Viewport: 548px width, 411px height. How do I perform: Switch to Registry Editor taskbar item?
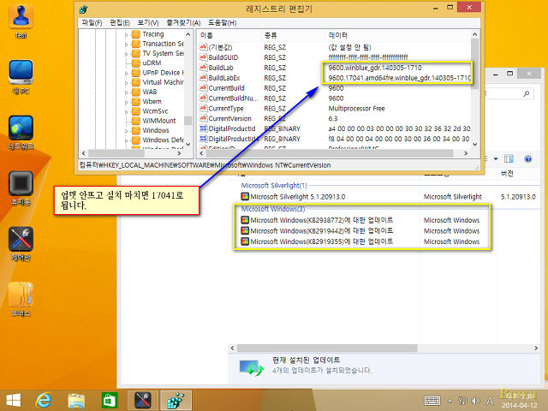176,401
